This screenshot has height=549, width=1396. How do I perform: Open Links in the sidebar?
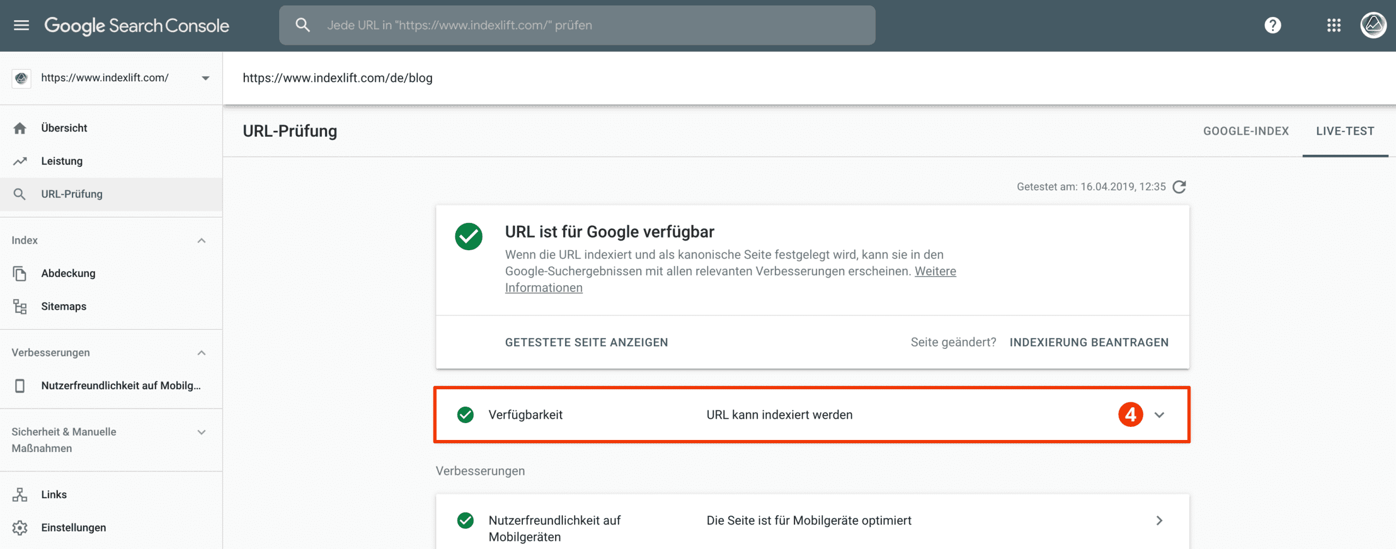click(111, 494)
